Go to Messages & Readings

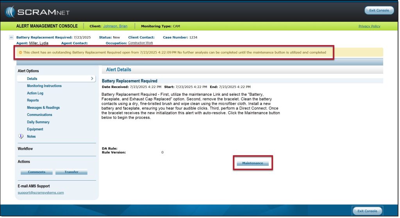click(x=43, y=107)
